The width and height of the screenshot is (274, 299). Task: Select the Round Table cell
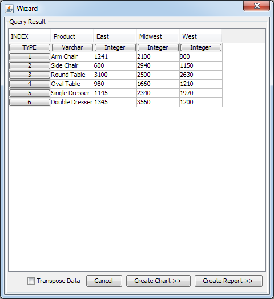tap(72, 75)
